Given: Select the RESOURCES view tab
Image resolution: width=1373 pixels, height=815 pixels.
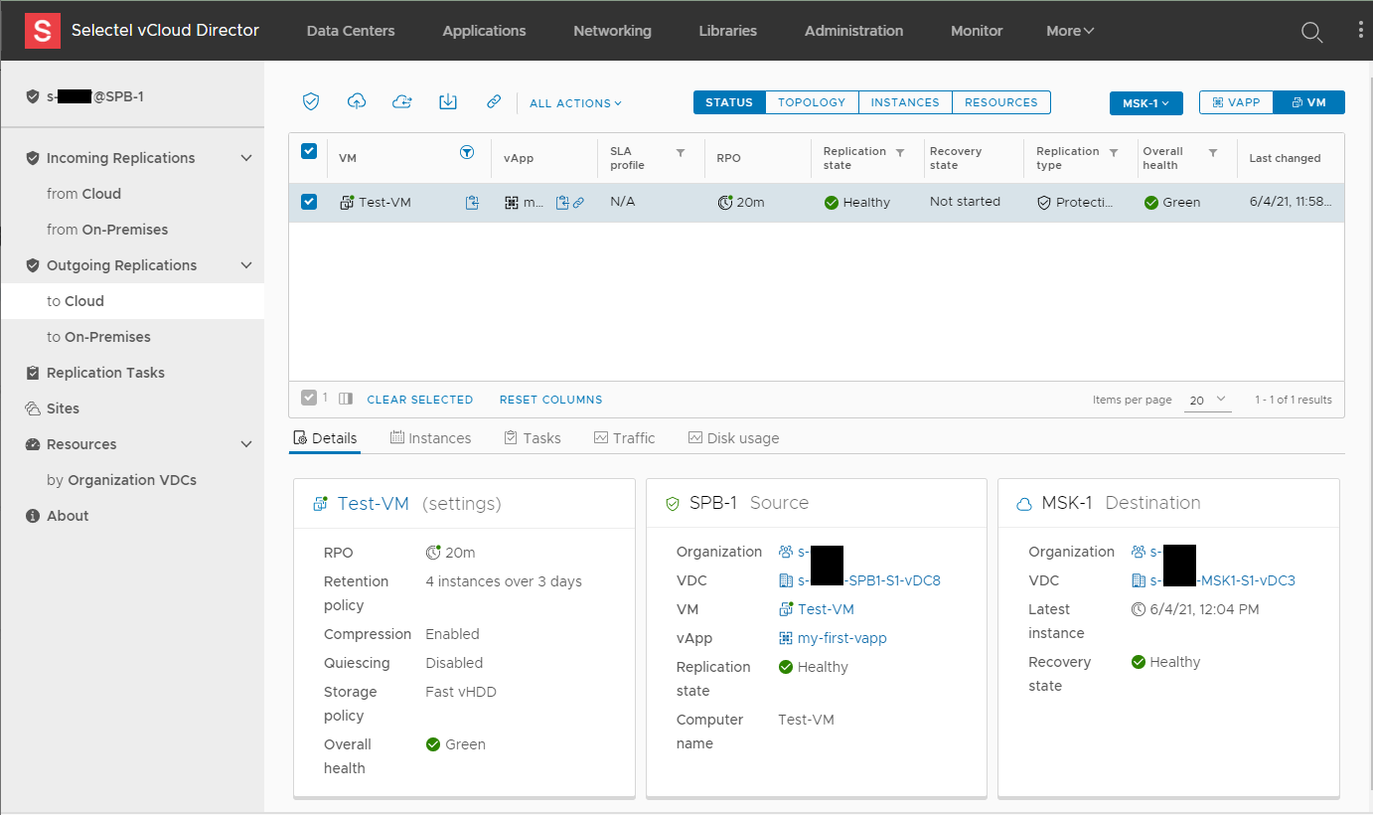Looking at the screenshot, I should point(1000,102).
